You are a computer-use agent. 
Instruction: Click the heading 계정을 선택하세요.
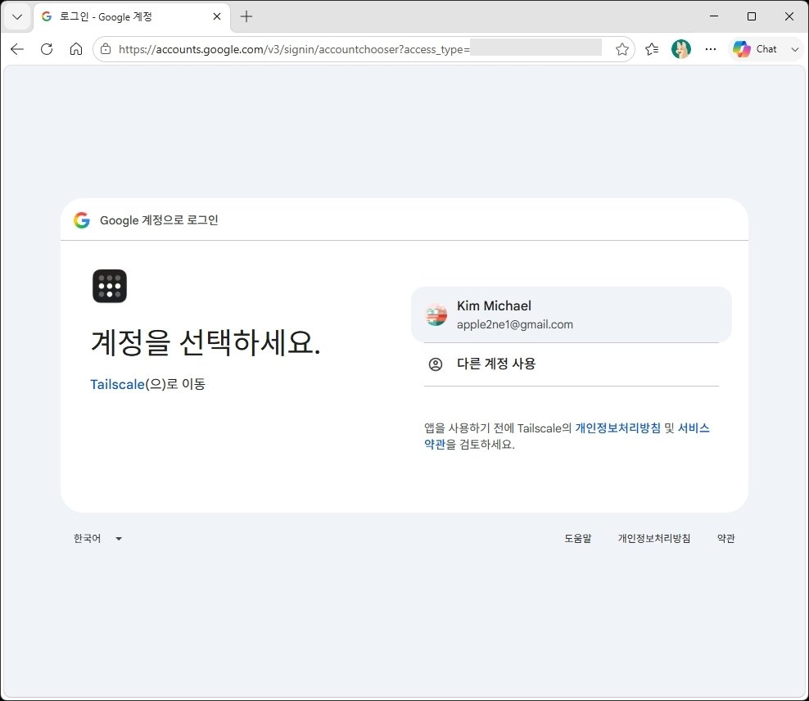tap(206, 342)
